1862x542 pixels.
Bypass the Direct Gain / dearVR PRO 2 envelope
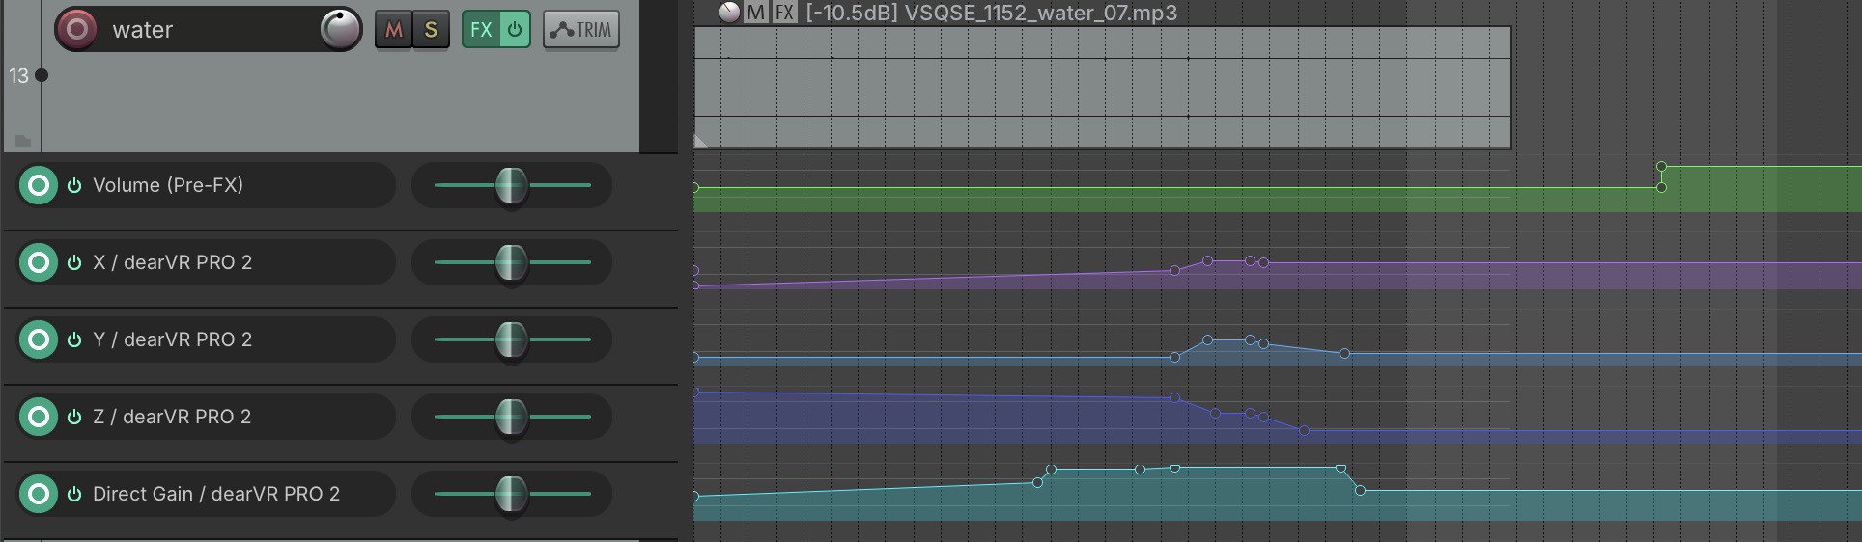pyautogui.click(x=74, y=494)
